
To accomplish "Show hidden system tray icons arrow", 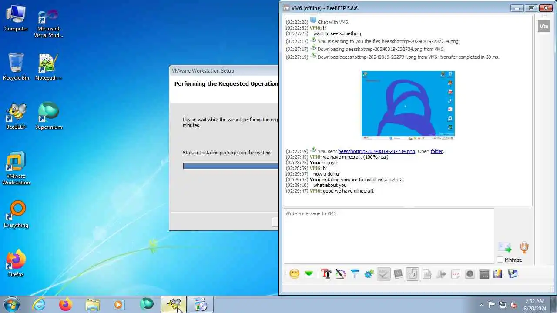I will point(481,305).
